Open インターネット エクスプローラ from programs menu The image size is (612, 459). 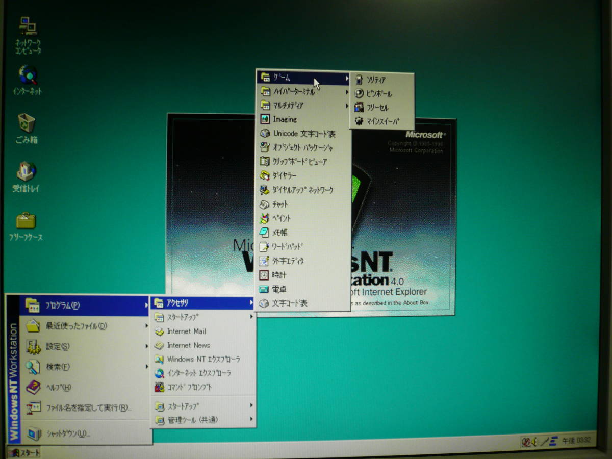[203, 373]
